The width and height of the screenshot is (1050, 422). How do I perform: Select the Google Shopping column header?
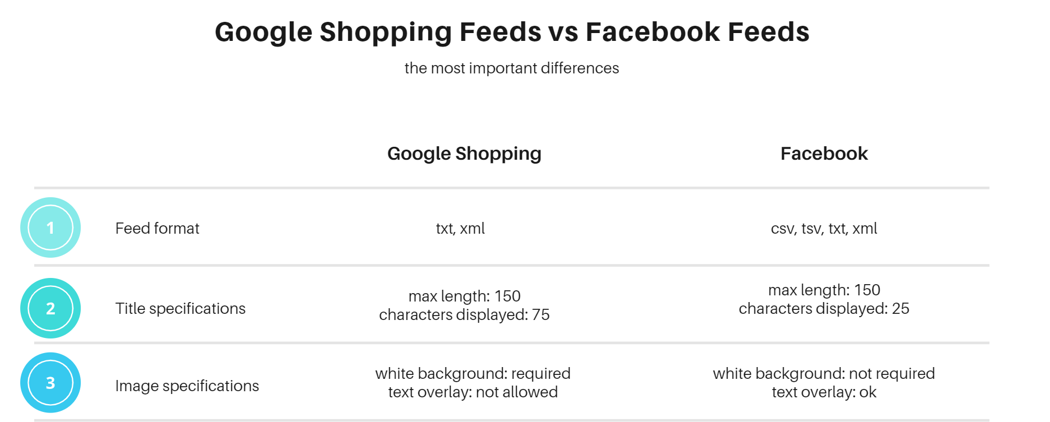point(464,154)
